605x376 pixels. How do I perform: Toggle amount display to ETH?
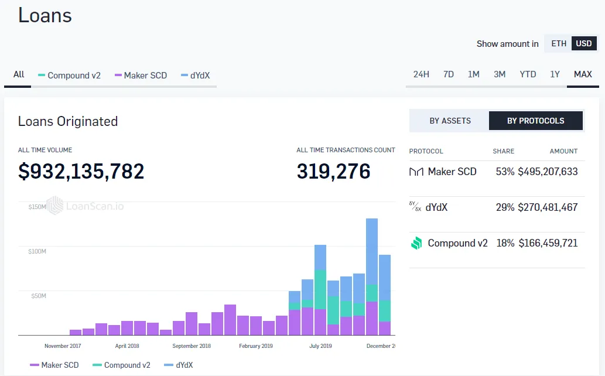[559, 44]
